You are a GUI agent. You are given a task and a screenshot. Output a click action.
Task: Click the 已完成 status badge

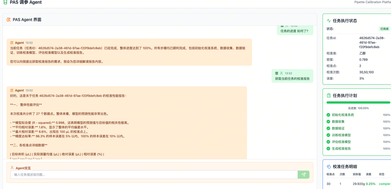tap(384, 29)
